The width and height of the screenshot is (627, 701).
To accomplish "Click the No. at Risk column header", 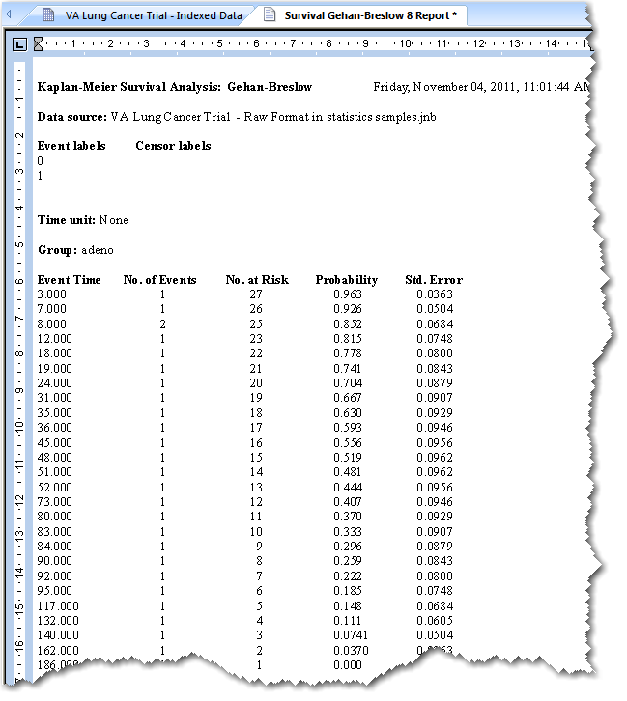I will 257,280.
